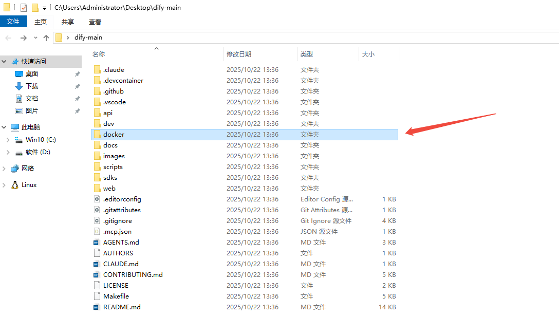Click the Up directory arrow icon
Viewport: 559px width, 335px height.
pos(46,38)
